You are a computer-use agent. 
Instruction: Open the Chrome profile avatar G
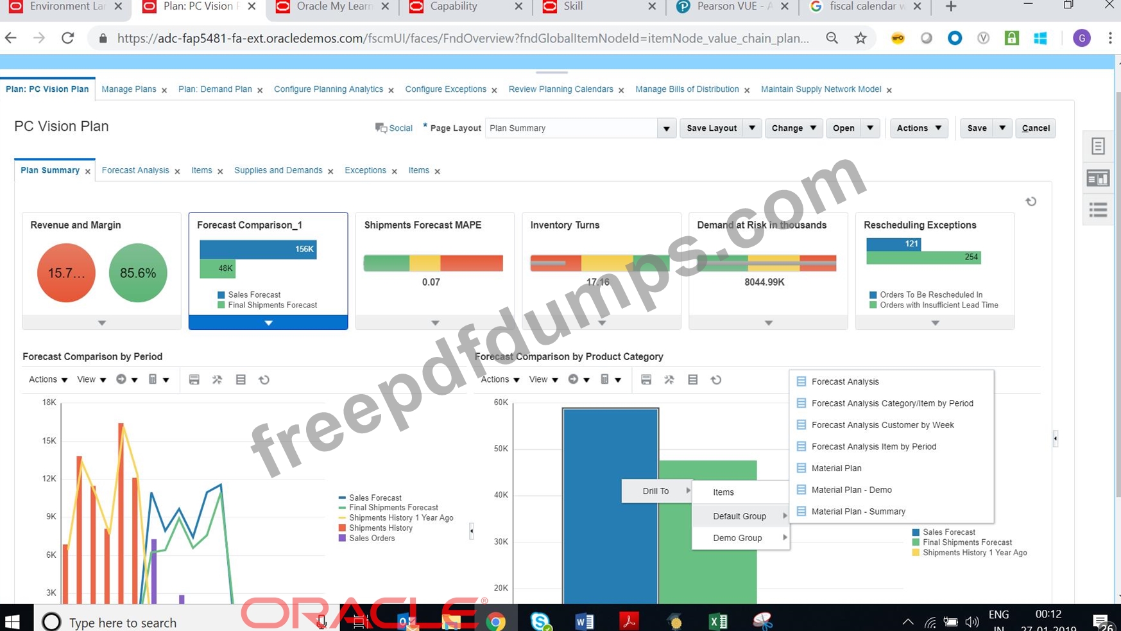[1082, 39]
